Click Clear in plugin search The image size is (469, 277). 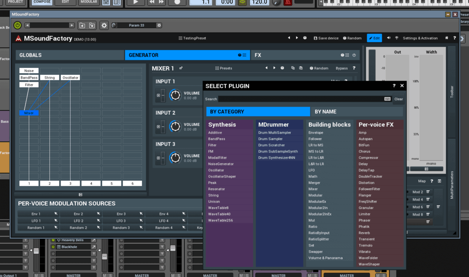pos(399,99)
